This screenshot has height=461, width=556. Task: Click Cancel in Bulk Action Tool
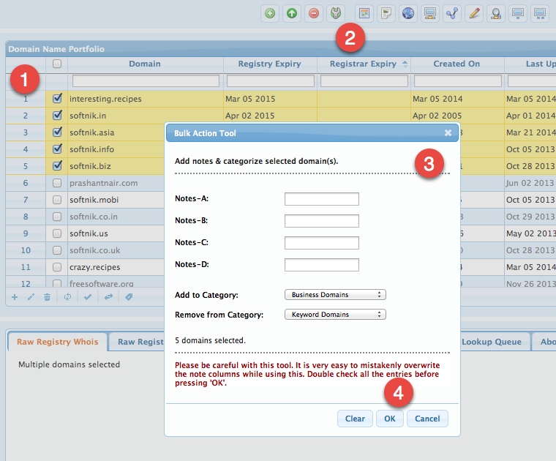[427, 419]
